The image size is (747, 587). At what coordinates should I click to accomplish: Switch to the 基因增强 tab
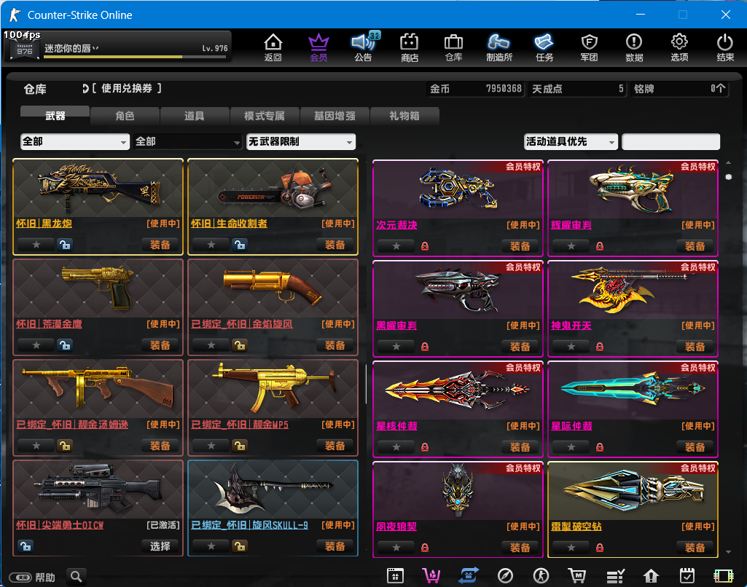[335, 116]
